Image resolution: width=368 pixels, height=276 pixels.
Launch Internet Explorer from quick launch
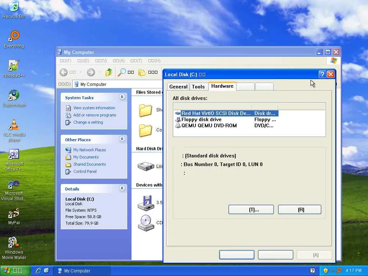(38, 271)
